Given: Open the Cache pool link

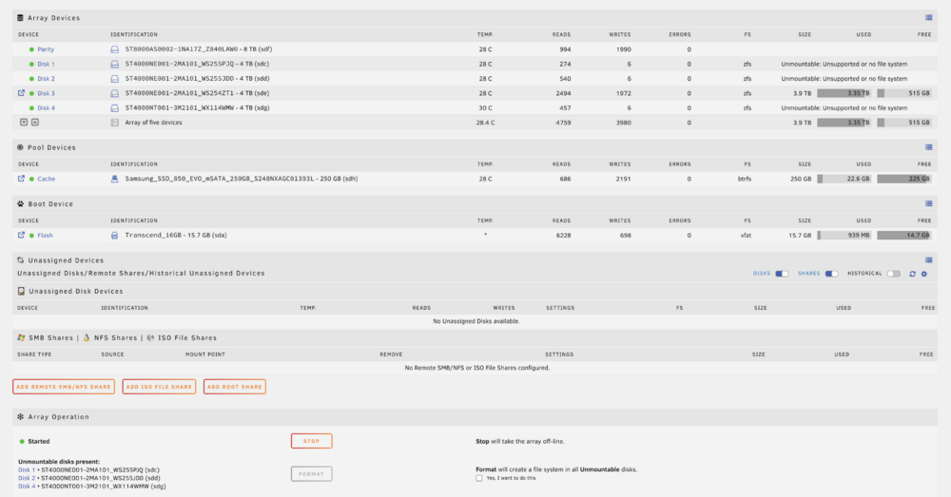Looking at the screenshot, I should tap(46, 179).
